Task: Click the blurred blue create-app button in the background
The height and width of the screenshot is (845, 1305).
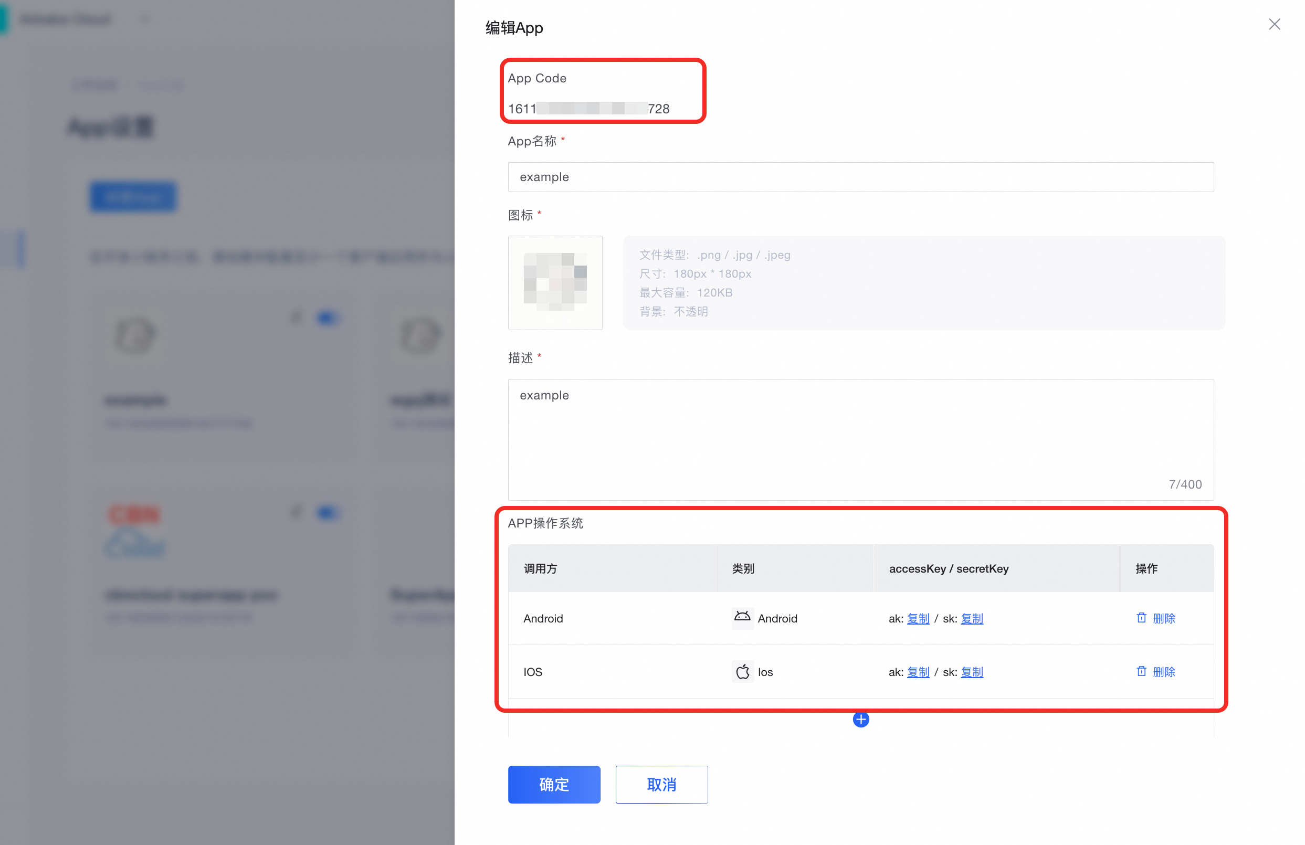Action: point(133,196)
